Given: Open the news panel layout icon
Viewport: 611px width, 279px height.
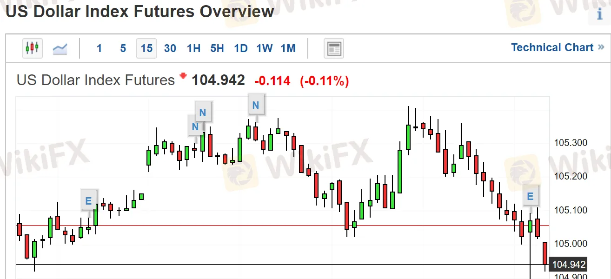Looking at the screenshot, I should click(x=334, y=48).
